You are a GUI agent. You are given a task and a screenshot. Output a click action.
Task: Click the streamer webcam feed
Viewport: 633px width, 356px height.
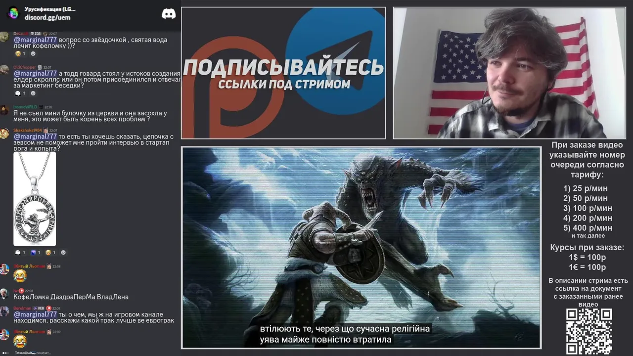coord(509,73)
